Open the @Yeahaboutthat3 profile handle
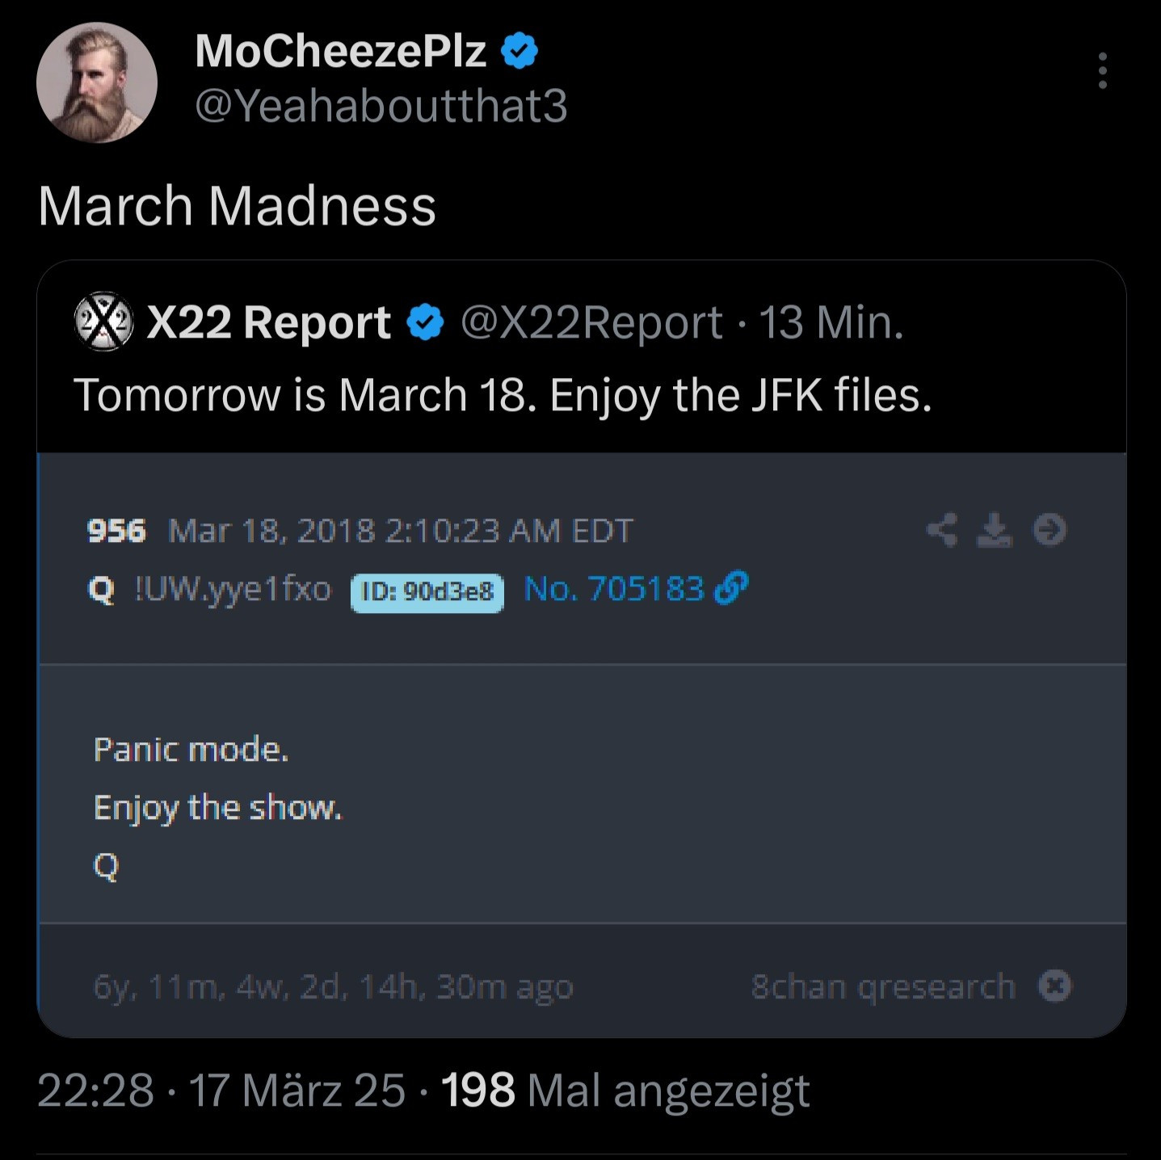The height and width of the screenshot is (1160, 1161). 381,106
